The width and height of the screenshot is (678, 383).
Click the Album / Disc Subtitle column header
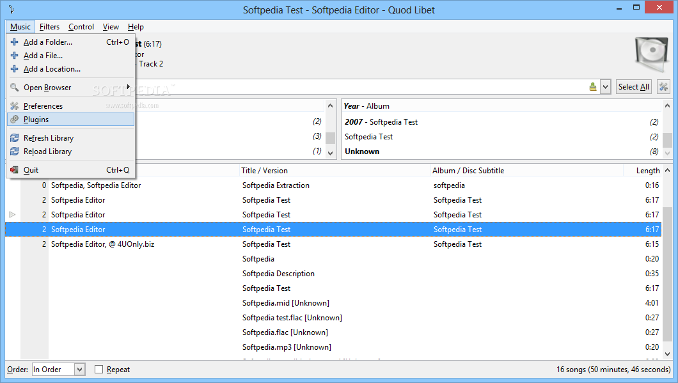526,170
